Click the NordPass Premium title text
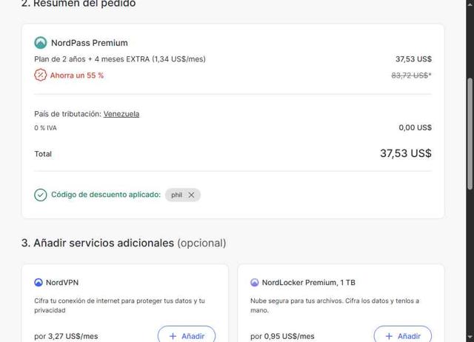The image size is (474, 342). (x=90, y=43)
